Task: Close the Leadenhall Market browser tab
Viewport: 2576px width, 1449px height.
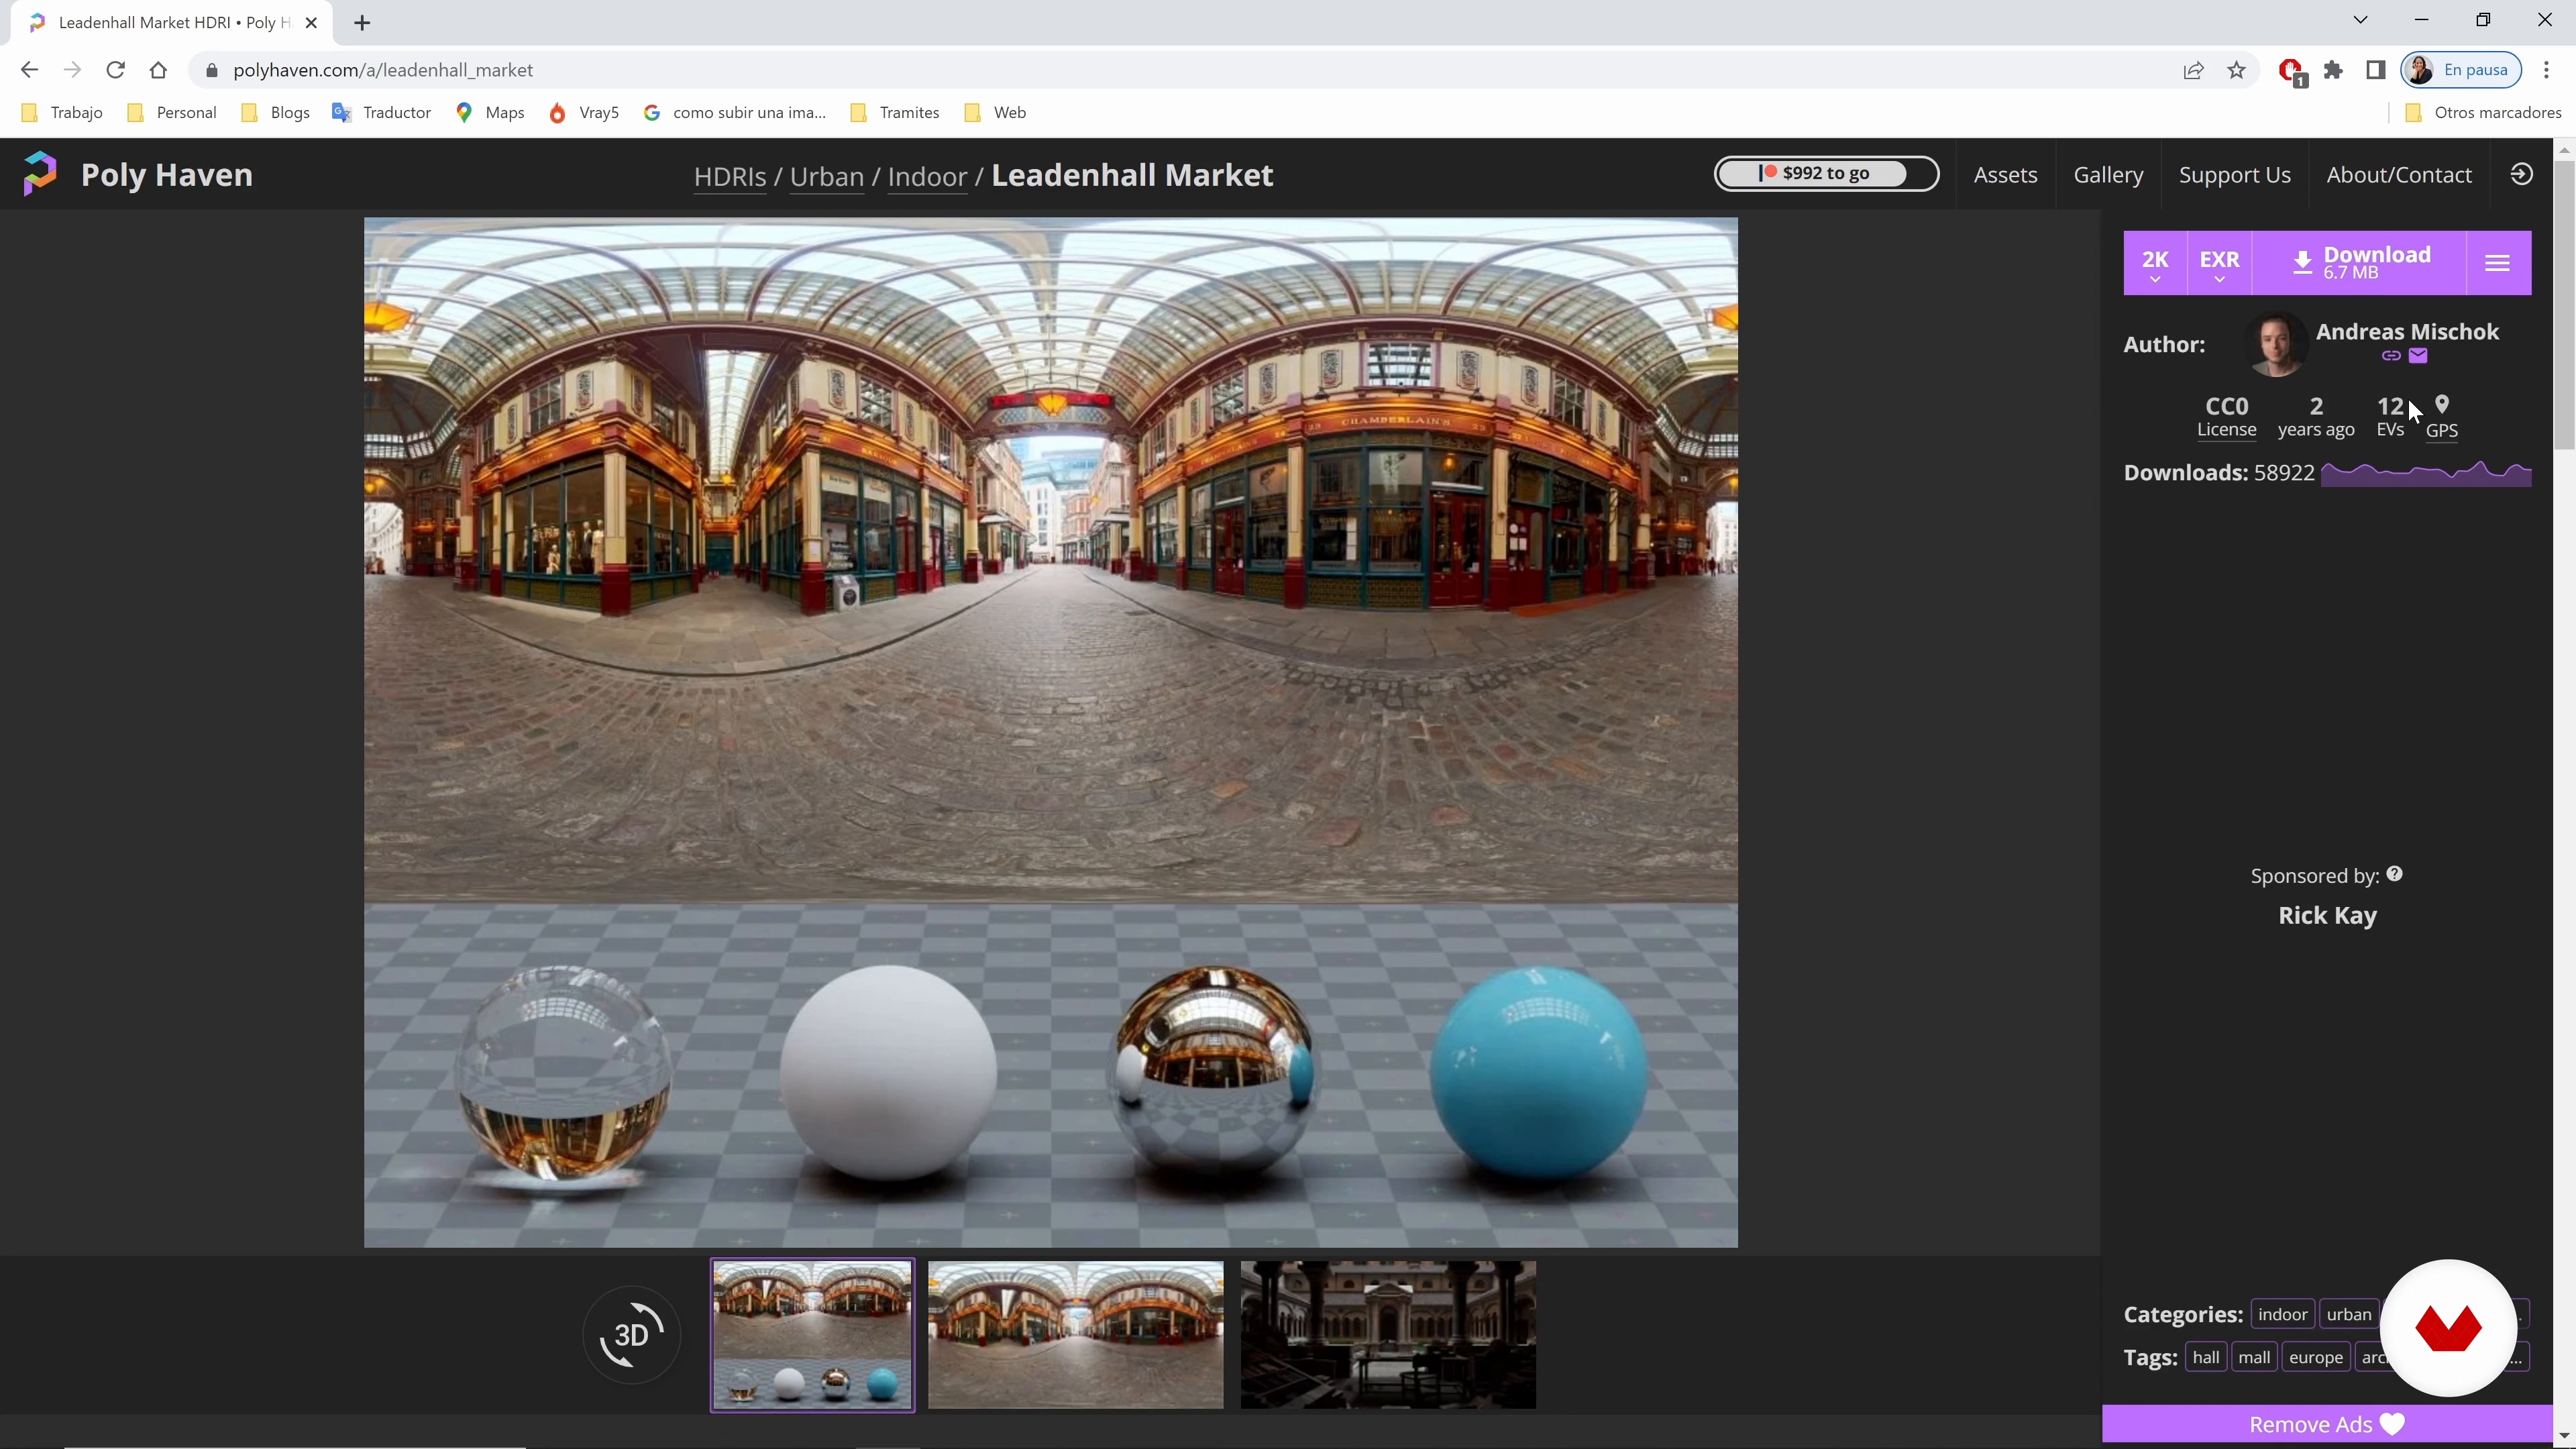Action: click(311, 22)
